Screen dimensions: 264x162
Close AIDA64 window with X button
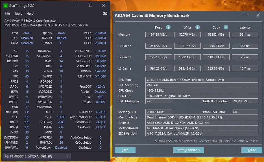coord(258,15)
